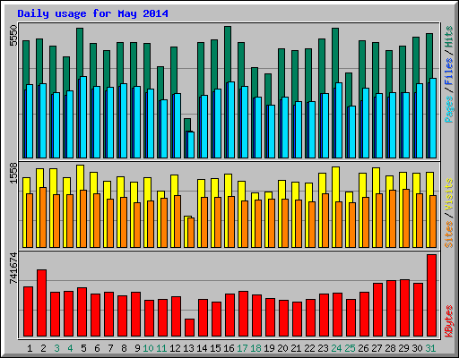Screen dimensions: 459x358
Task: Click the red "KBytes" legend label
Action: tap(448, 321)
